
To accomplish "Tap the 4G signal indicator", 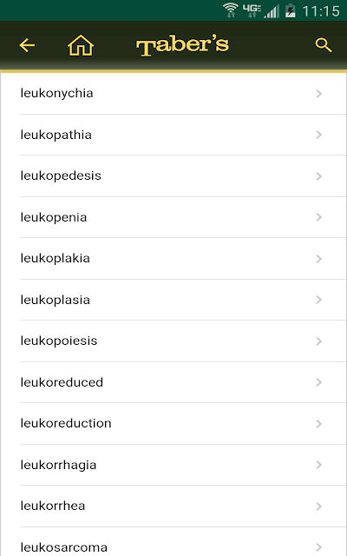I will coord(252,10).
